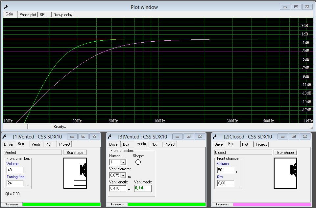
Task: Switch to the Gain tab
Action: click(x=9, y=14)
